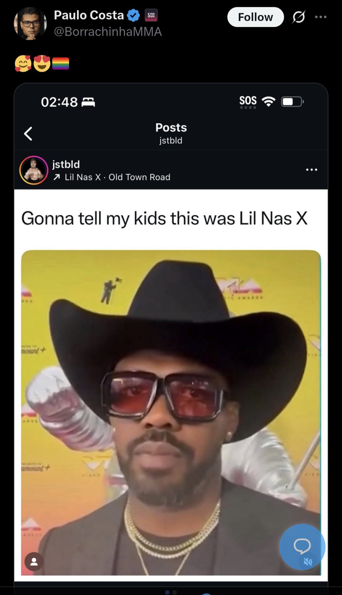Open the embedded cowboy hat image
Image resolution: width=342 pixels, height=595 pixels.
[171, 413]
